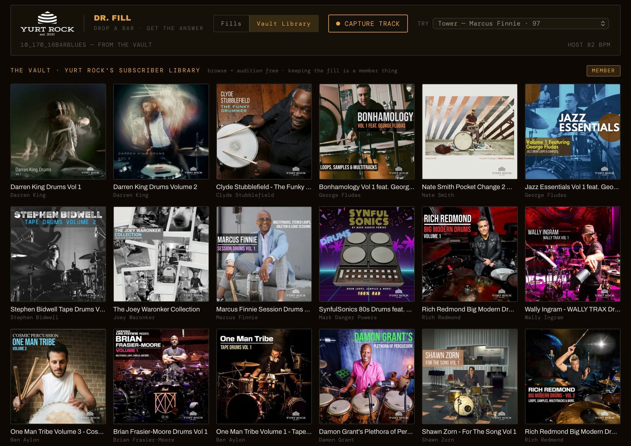
Task: Click artist name 'Damon Grant'
Action: click(x=336, y=440)
